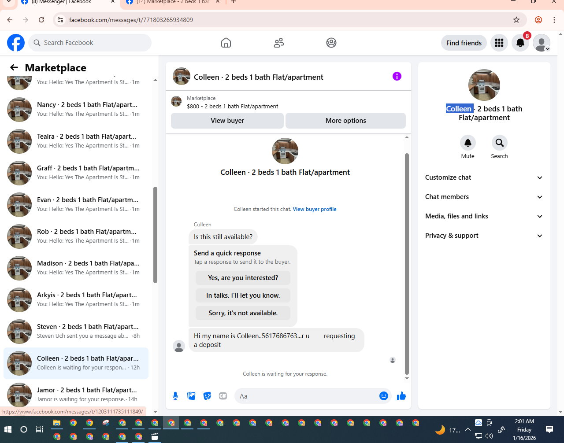Go back using Marketplace back arrow

14,67
